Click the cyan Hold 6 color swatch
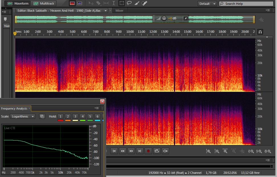This screenshot has width=277, height=177. (98, 120)
